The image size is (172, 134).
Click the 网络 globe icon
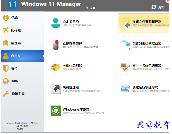pos(6,81)
